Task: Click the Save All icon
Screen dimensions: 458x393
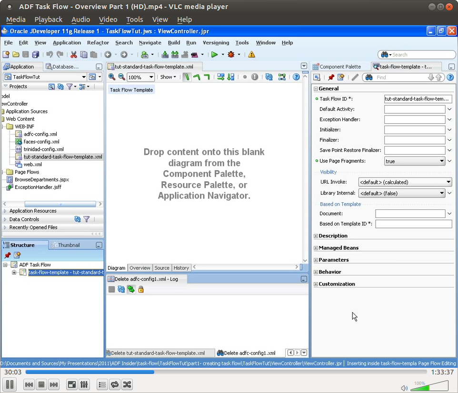Action: click(35, 54)
